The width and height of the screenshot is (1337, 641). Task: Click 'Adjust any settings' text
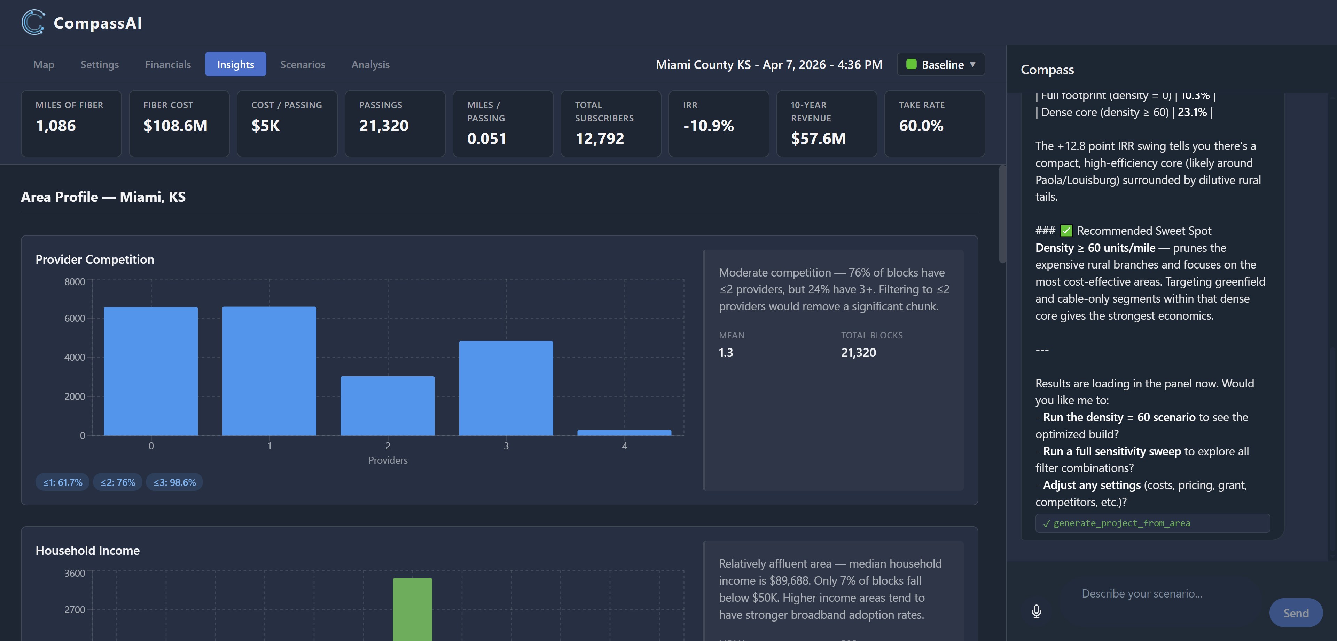(1092, 486)
